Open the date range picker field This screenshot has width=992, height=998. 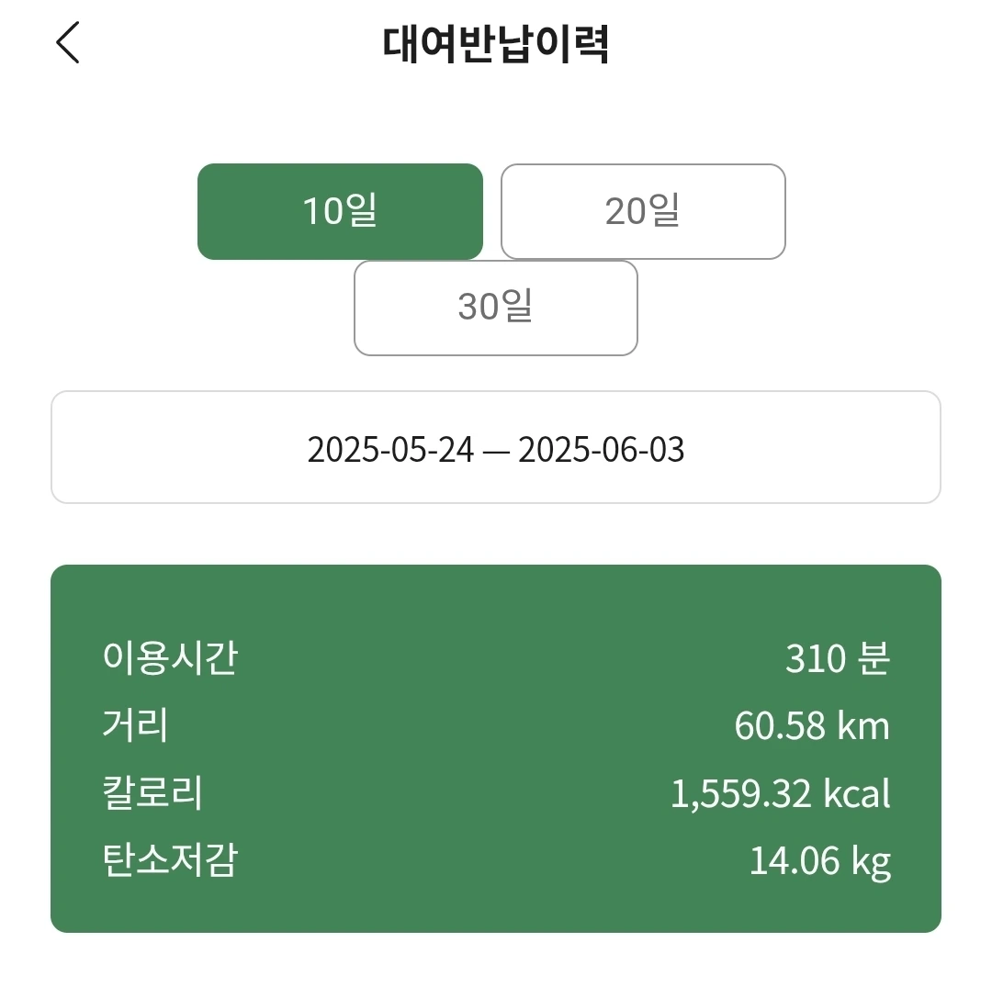495,447
